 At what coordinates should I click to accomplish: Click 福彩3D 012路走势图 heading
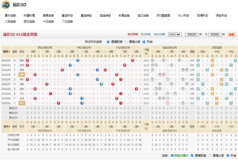pyautogui.click(x=20, y=34)
